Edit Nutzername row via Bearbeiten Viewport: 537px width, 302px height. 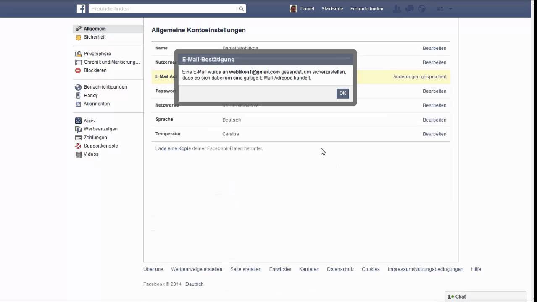(434, 62)
